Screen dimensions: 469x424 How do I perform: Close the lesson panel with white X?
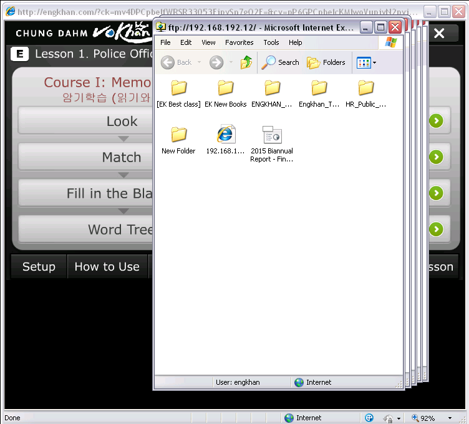[x=439, y=33]
